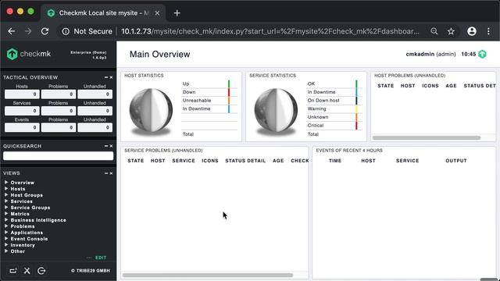Click the Services Problems count value

point(59,111)
